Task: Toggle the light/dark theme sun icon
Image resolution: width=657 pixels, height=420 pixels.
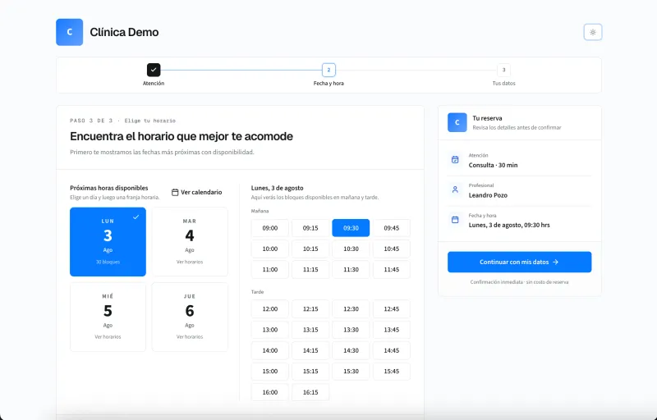Action: (x=592, y=32)
